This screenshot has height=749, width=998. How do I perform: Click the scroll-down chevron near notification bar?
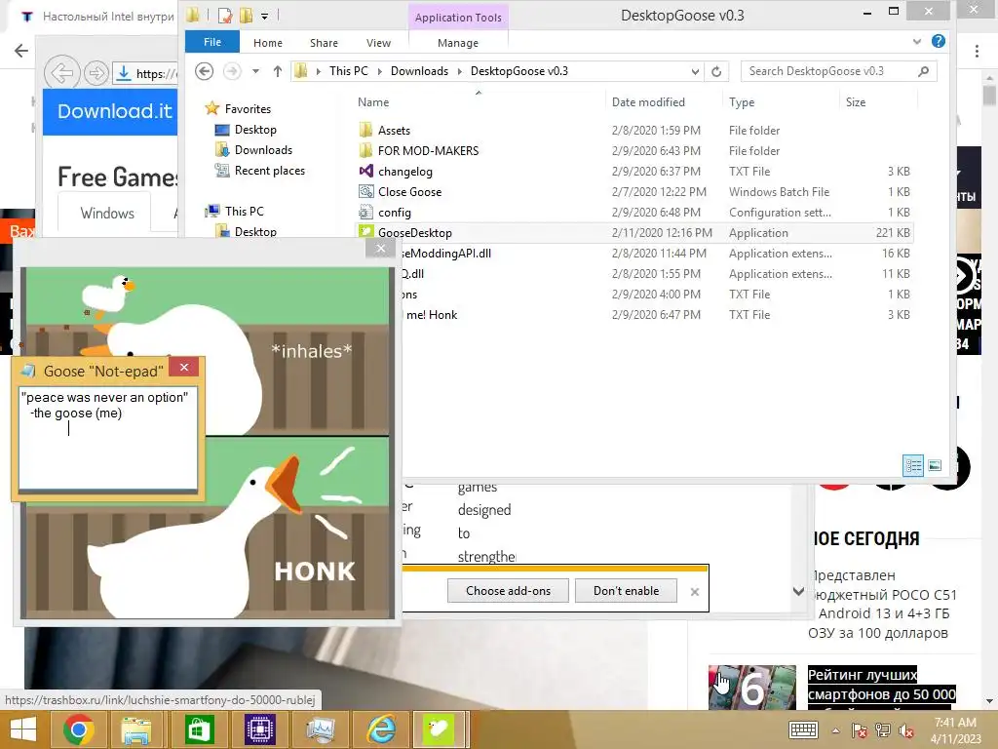798,591
